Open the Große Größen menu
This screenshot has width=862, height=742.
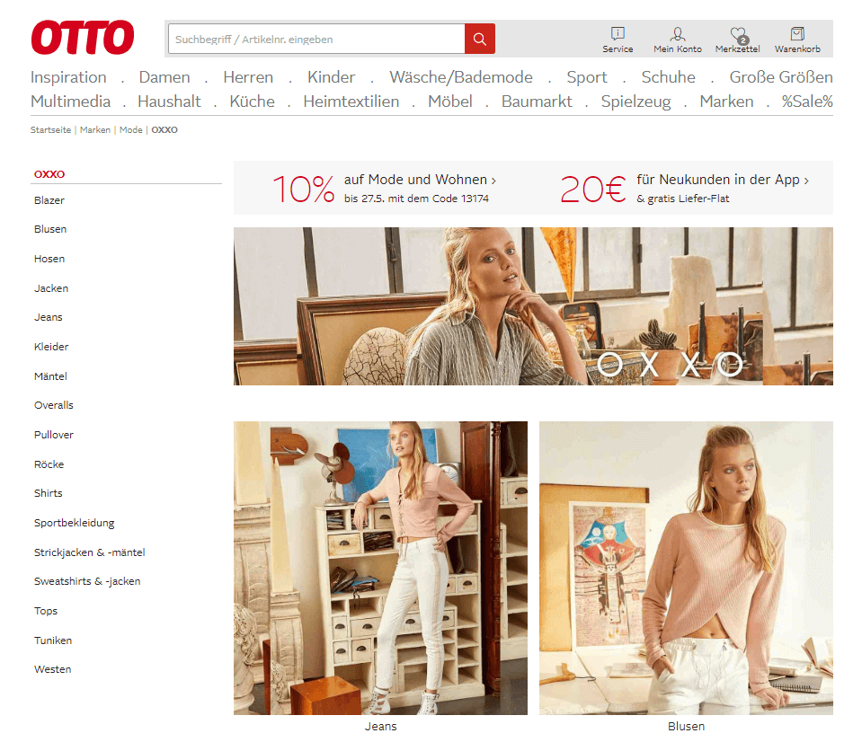point(780,77)
